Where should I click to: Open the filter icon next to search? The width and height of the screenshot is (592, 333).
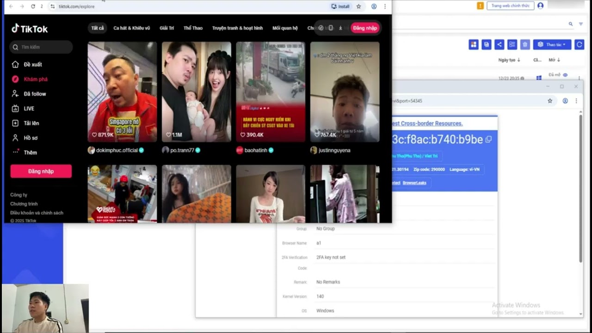coord(581,24)
